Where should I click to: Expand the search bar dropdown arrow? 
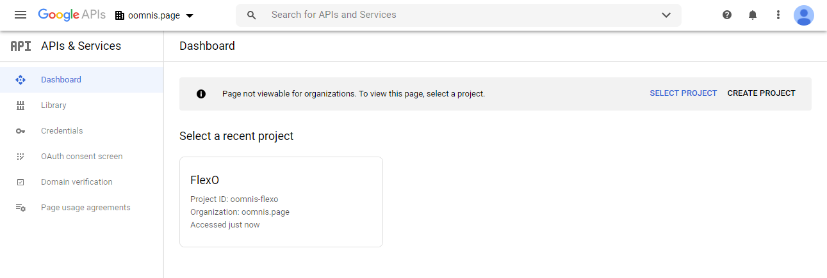click(666, 15)
